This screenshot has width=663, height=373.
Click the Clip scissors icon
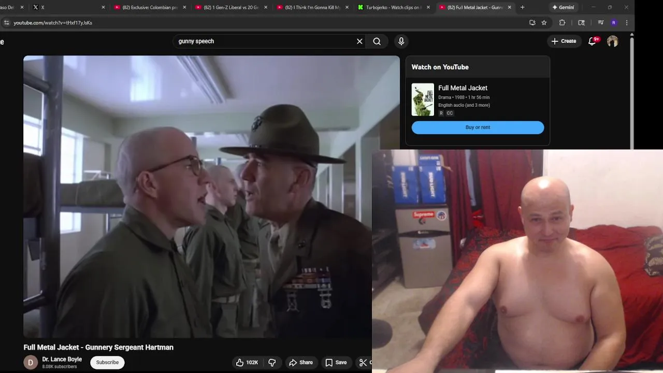[x=364, y=363]
